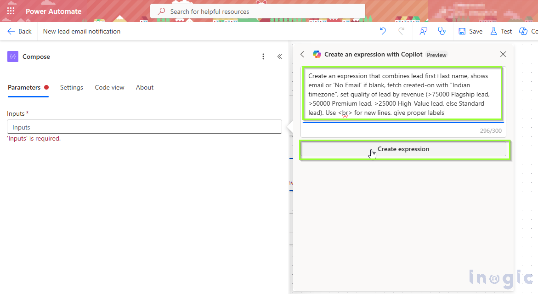Open the About tab

pyautogui.click(x=145, y=87)
